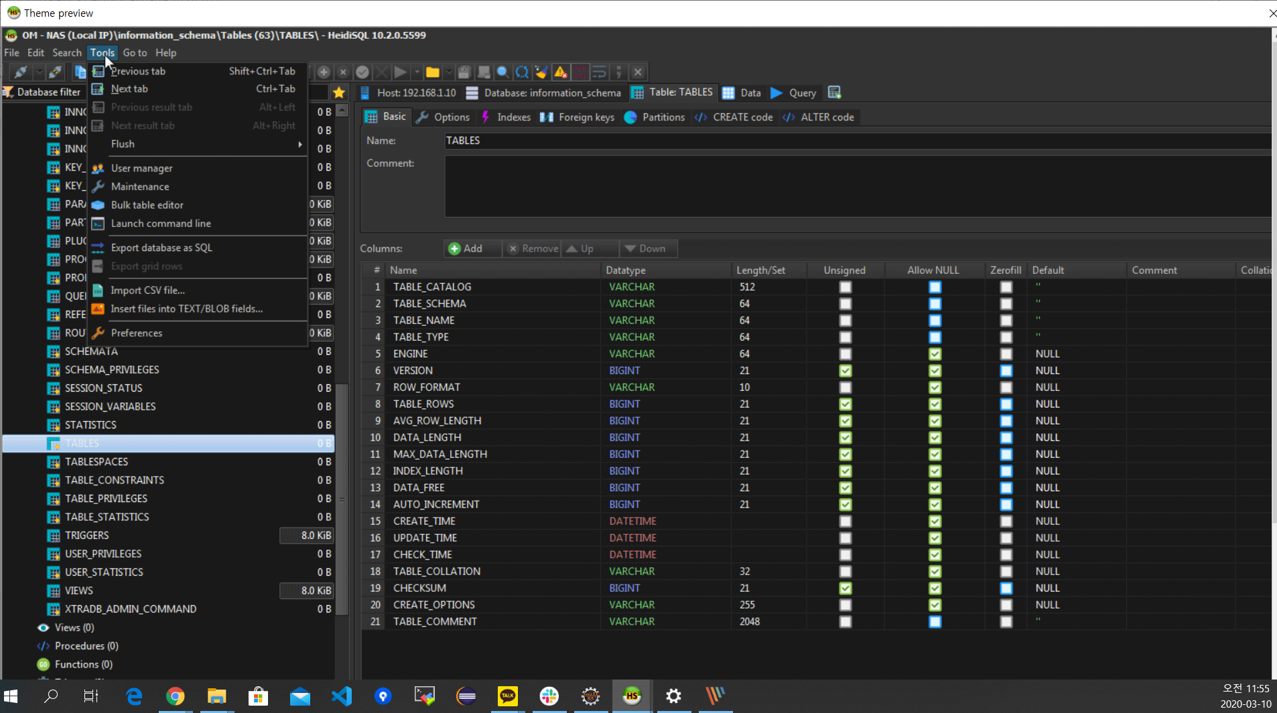Switch to the Indexes tab
This screenshot has height=713, width=1277.
(x=506, y=117)
